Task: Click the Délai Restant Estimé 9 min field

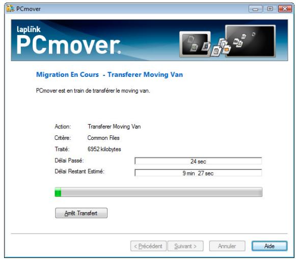Action: tap(198, 173)
